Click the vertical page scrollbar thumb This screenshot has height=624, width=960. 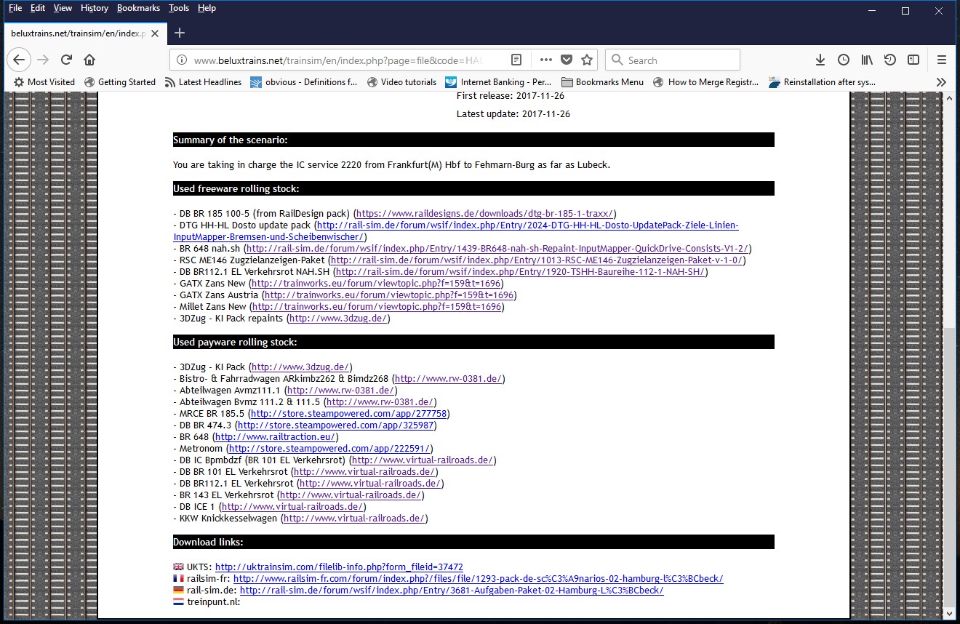[949, 467]
